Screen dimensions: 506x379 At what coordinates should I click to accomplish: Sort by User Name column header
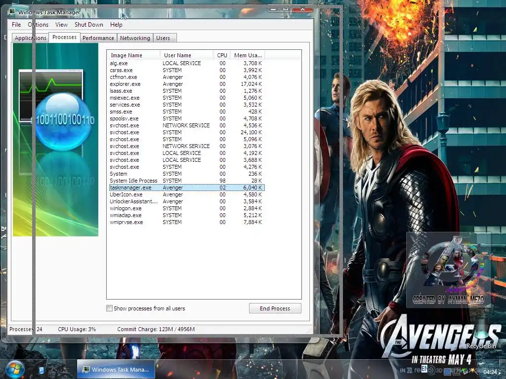186,55
